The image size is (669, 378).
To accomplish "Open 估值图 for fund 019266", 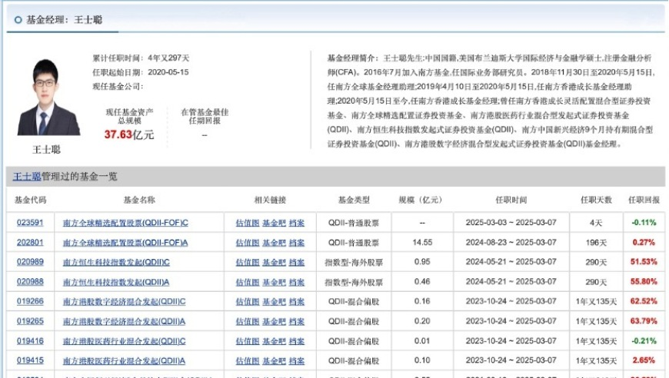I will click(x=248, y=302).
